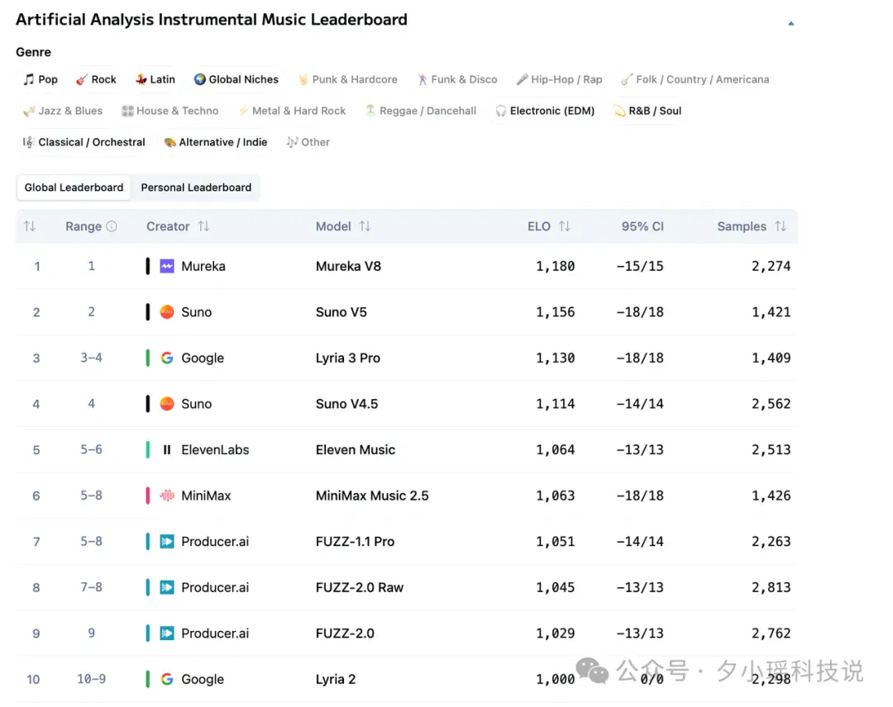The height and width of the screenshot is (707, 893).
Task: Sort table by ELO column arrows
Action: coord(565,226)
